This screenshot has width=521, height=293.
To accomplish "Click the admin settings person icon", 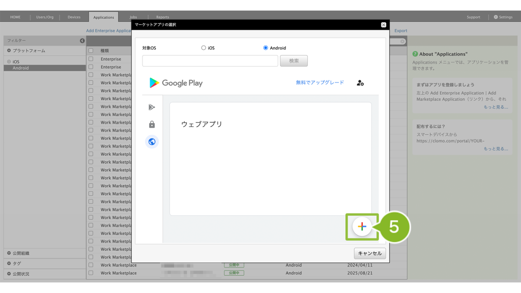I will [360, 83].
